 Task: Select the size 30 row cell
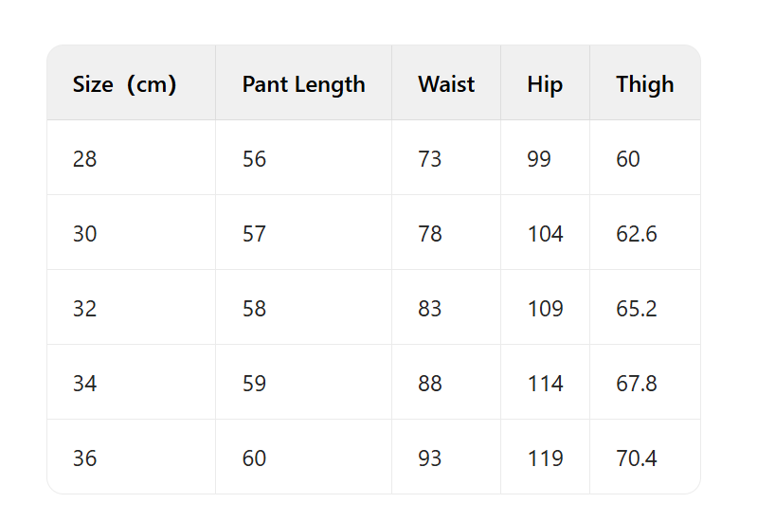coord(85,234)
